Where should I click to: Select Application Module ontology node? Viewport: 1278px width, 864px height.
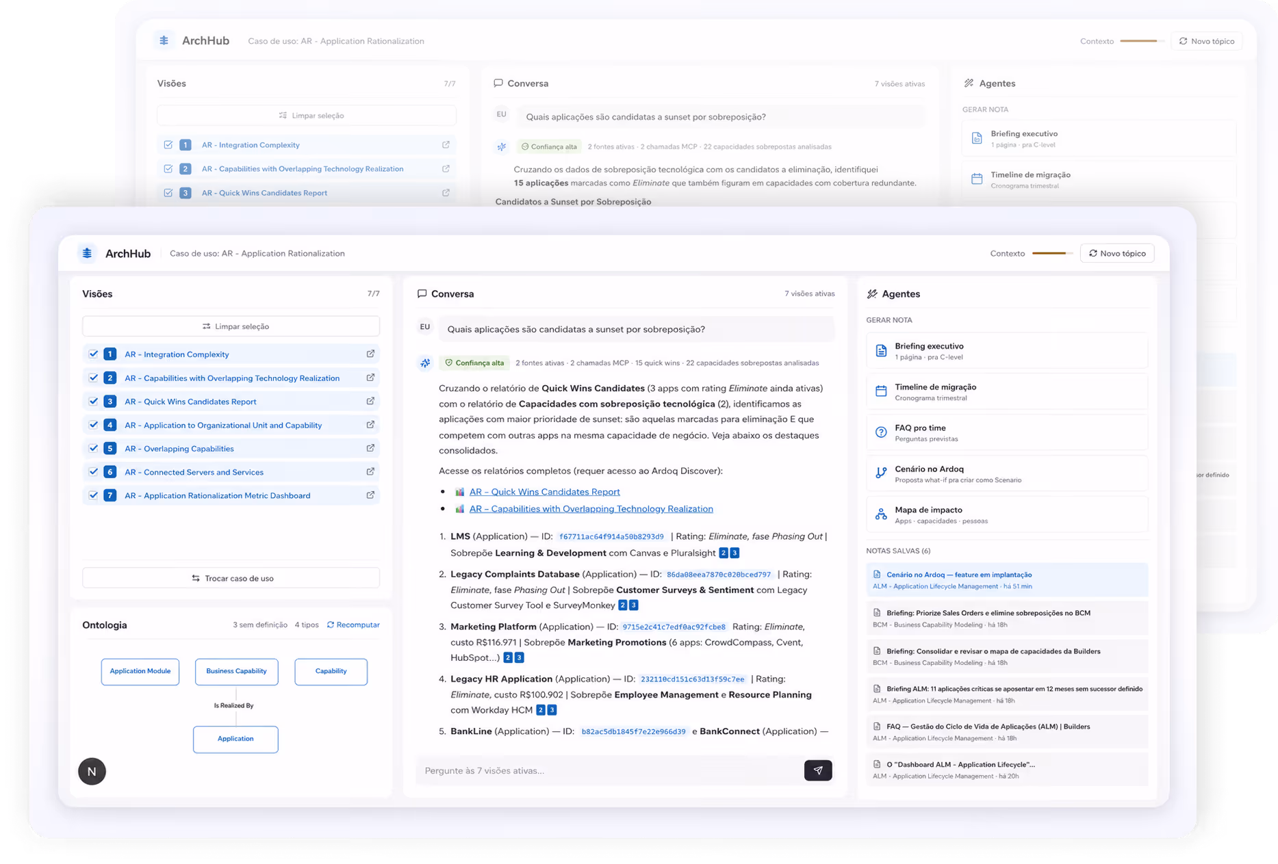coord(140,671)
